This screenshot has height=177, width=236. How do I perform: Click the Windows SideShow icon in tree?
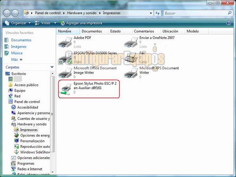point(17,152)
